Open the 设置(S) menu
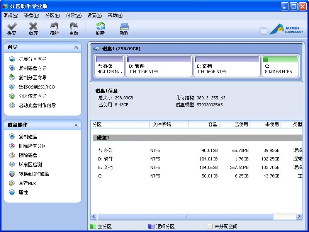 click(94, 15)
